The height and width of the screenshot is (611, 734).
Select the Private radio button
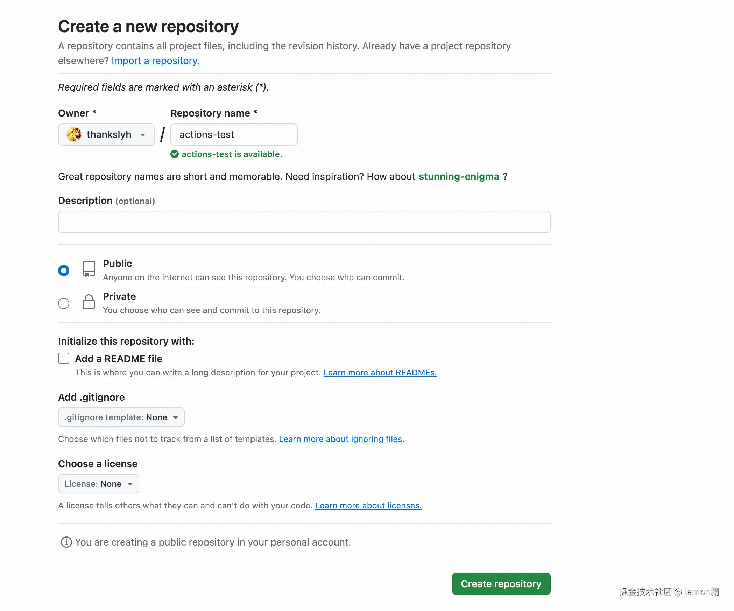(64, 303)
